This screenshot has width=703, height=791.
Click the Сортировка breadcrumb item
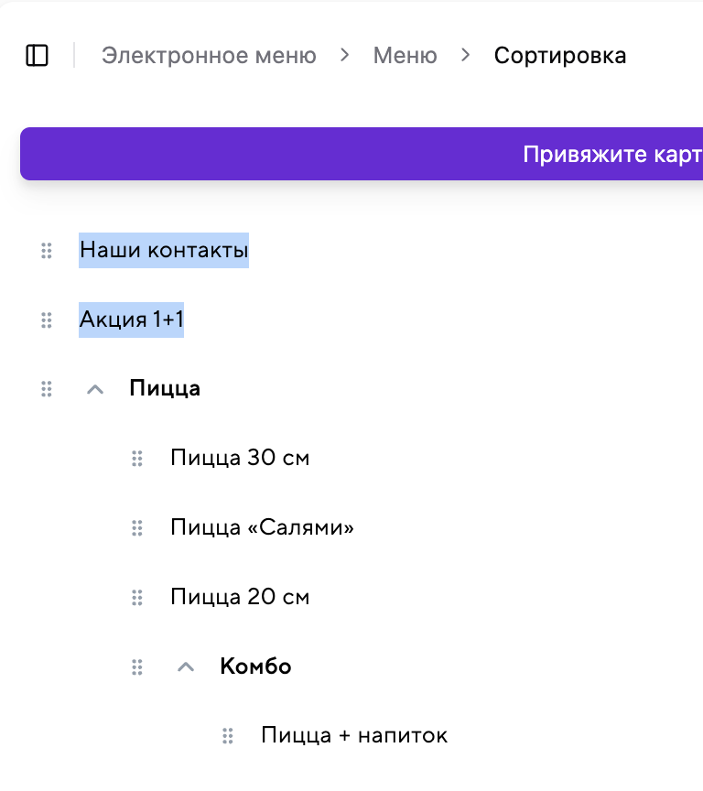coord(559,56)
